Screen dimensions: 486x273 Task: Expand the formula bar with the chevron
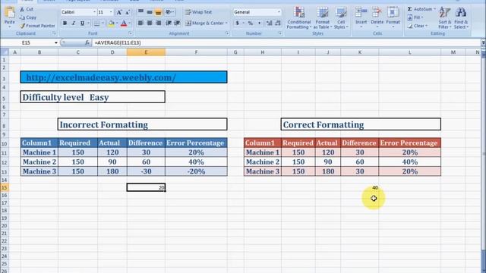point(483,42)
